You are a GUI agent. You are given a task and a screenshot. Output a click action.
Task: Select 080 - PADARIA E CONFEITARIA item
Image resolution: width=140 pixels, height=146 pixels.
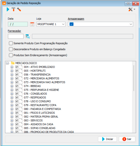[x=42, y=109]
